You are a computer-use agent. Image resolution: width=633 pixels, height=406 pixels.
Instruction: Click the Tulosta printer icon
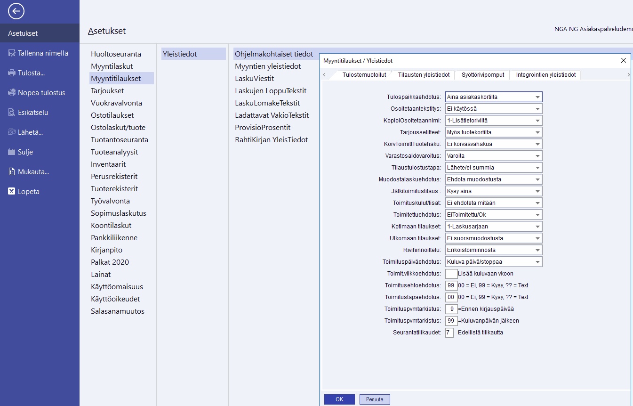pos(12,73)
